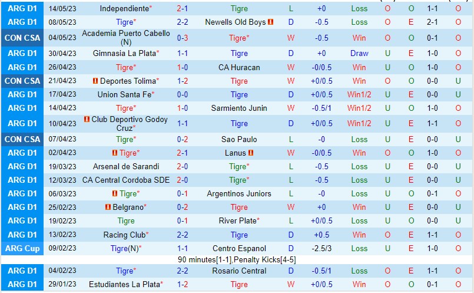Open the Sao Paulo team page
The width and height of the screenshot is (474, 293).
point(239,139)
